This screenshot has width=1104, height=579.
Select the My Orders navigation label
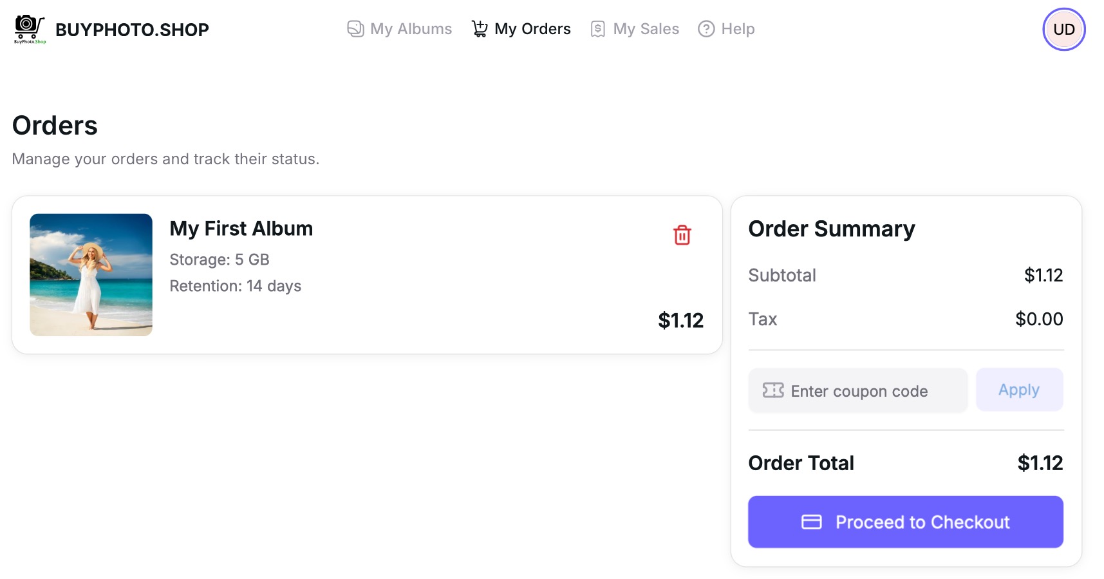(532, 29)
